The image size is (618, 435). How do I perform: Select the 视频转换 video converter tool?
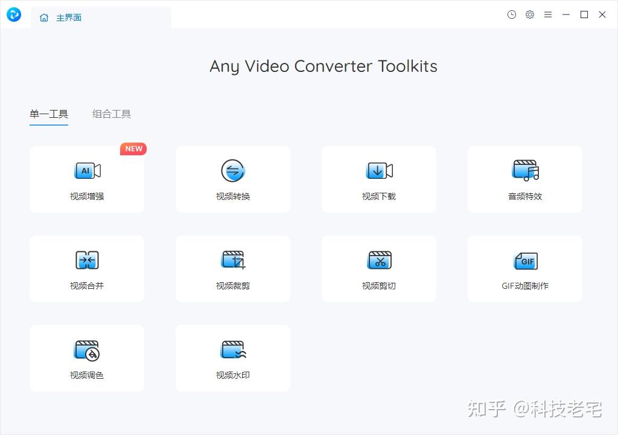click(x=232, y=179)
